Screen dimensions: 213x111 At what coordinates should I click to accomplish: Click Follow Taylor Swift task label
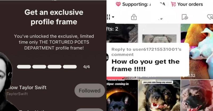click(x=26, y=87)
